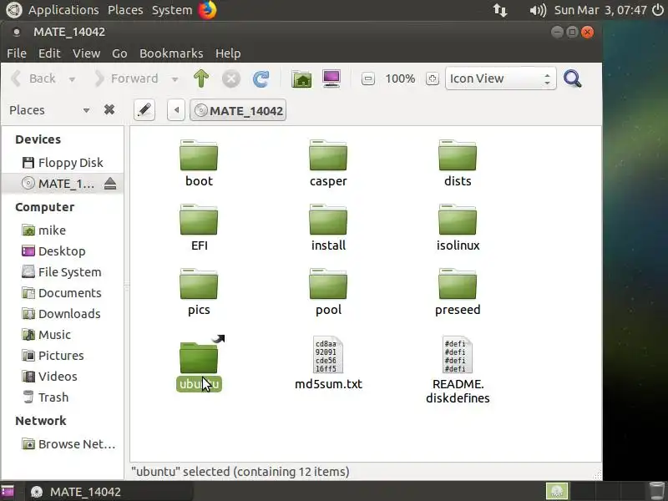The height and width of the screenshot is (501, 668).
Task: Select the isolinux folder
Action: coord(458,227)
